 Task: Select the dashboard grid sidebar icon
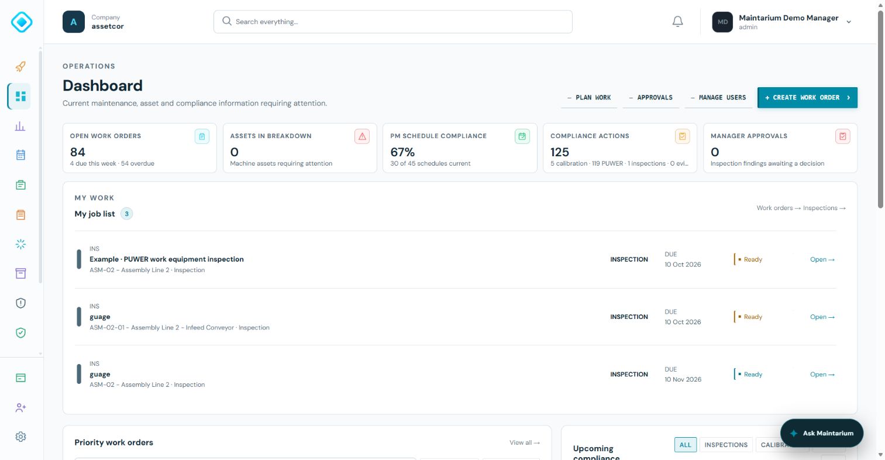[x=20, y=96]
